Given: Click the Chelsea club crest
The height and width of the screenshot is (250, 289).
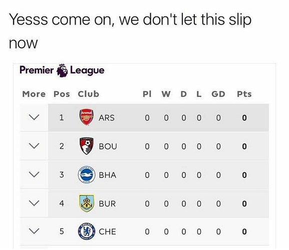Looking at the screenshot, I should [87, 231].
